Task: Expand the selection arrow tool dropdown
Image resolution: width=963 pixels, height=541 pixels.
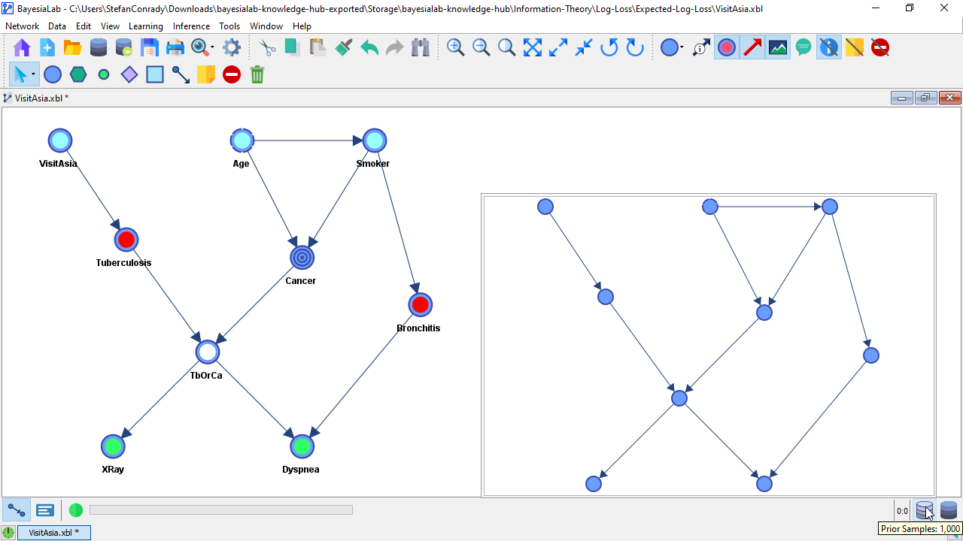Action: click(x=34, y=74)
